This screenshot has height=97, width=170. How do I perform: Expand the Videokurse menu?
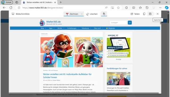86,28
